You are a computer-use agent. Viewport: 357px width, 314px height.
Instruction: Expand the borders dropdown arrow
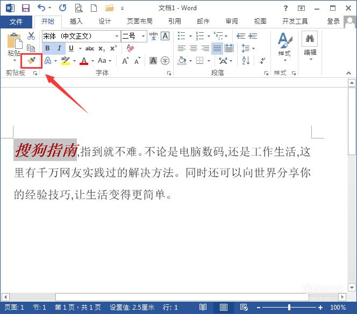point(209,61)
